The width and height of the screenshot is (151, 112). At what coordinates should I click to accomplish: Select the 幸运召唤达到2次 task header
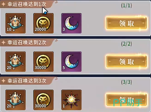click(27, 43)
